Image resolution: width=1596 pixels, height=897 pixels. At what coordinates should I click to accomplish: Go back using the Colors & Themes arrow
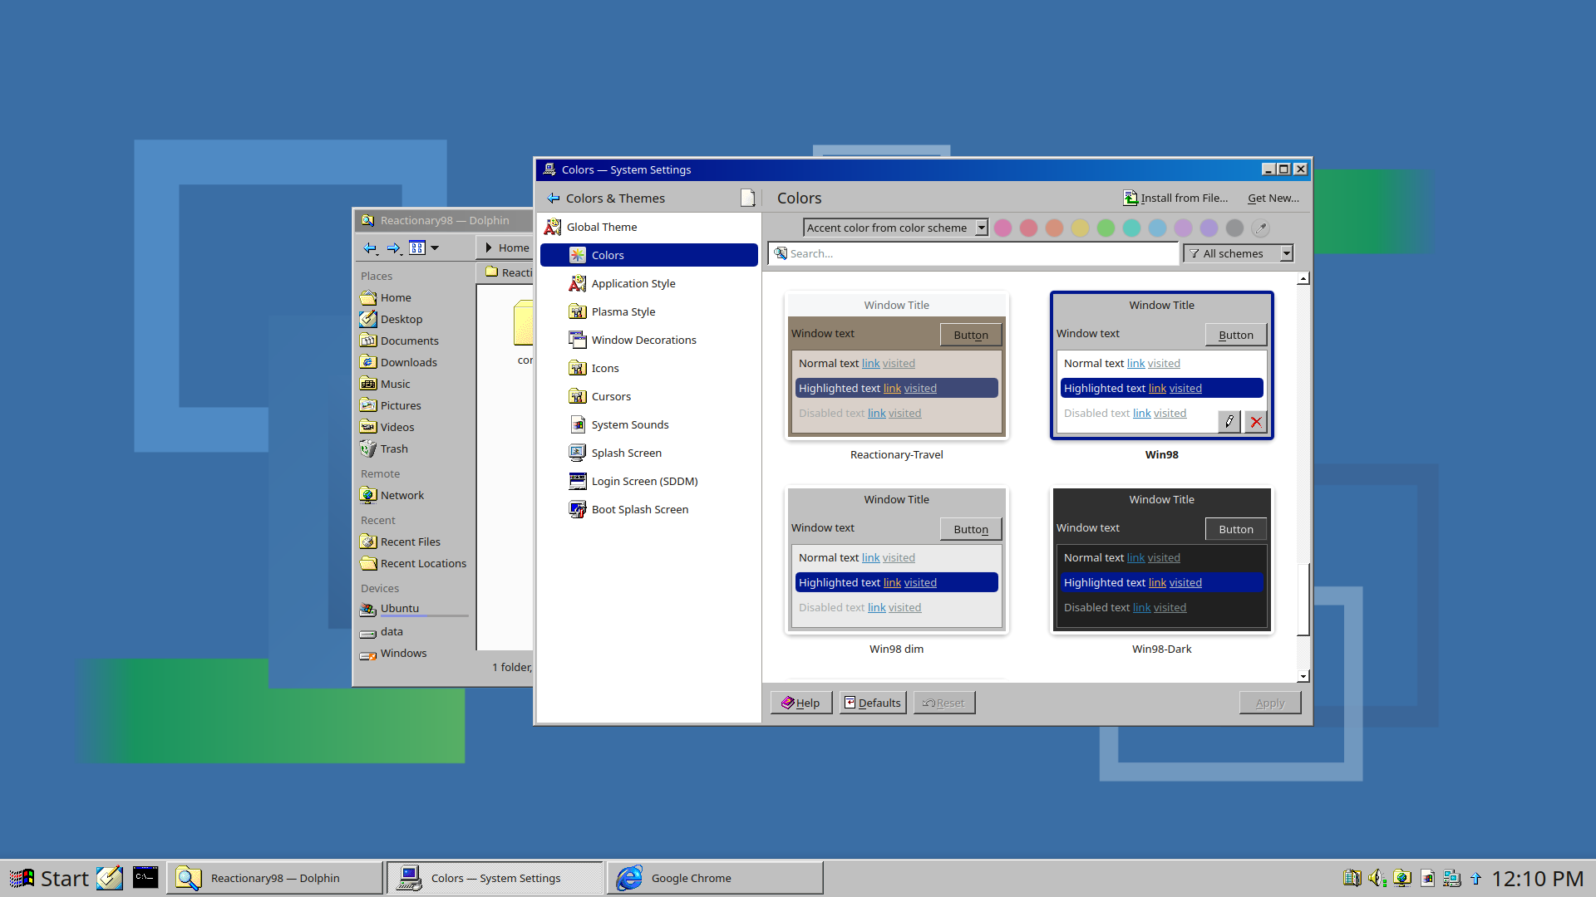click(554, 199)
